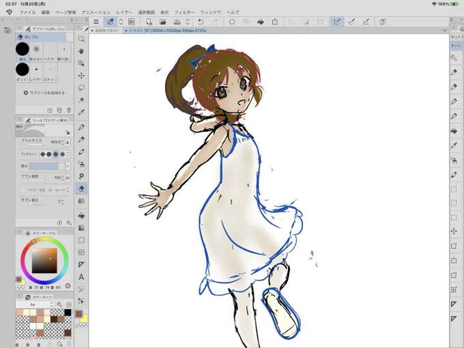Expand the hardness setting arrow
Image resolution: width=464 pixels, height=348 pixels.
point(68,166)
